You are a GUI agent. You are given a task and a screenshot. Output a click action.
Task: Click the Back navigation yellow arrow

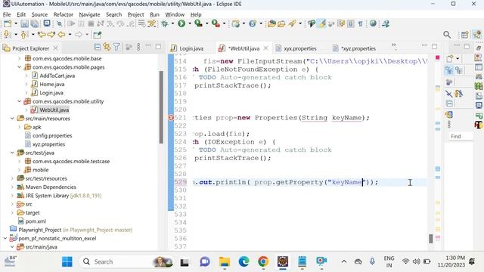(x=62, y=35)
